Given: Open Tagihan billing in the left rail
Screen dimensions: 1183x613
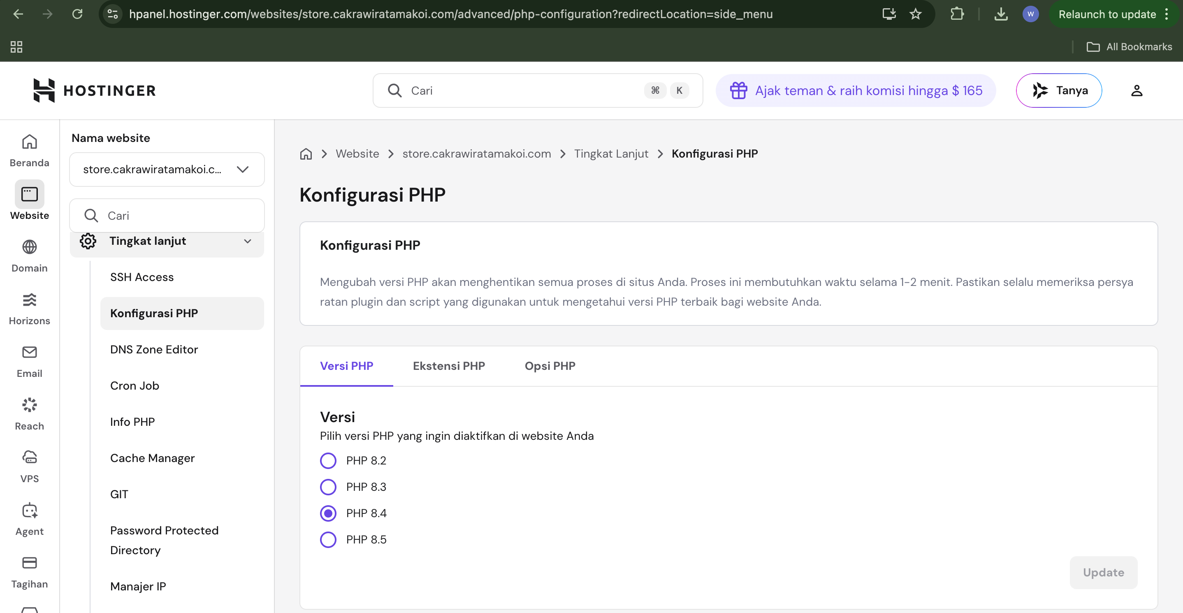Looking at the screenshot, I should point(29,572).
